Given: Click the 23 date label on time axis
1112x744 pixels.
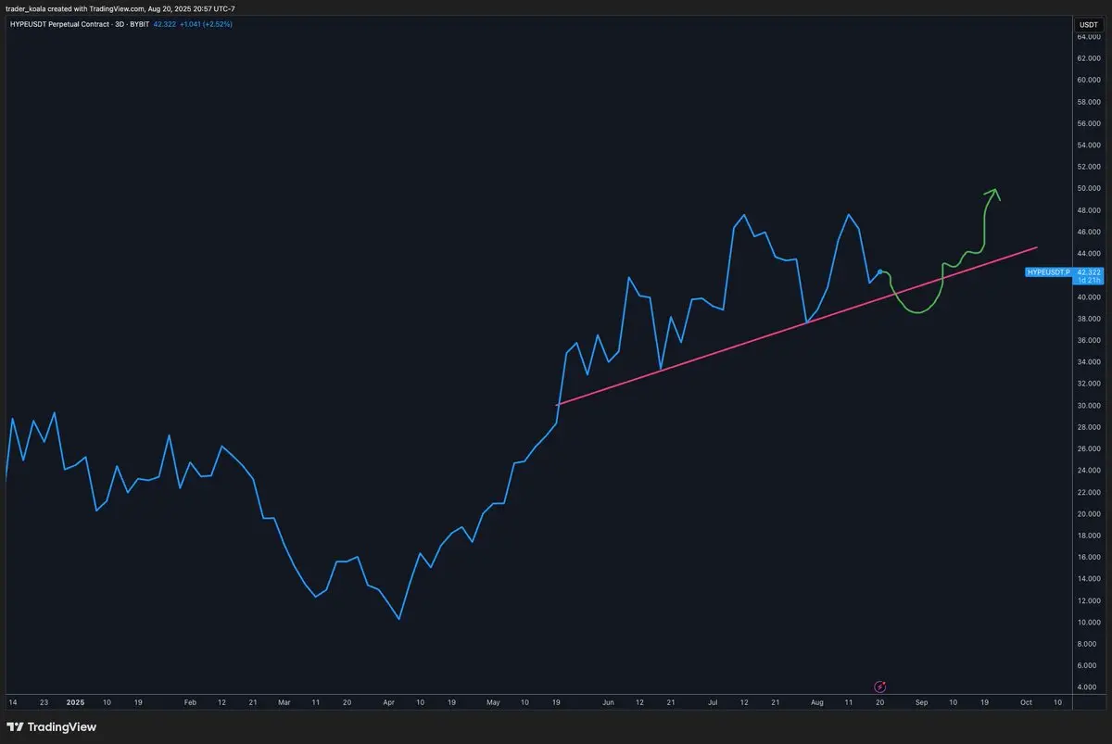Looking at the screenshot, I should tap(44, 703).
